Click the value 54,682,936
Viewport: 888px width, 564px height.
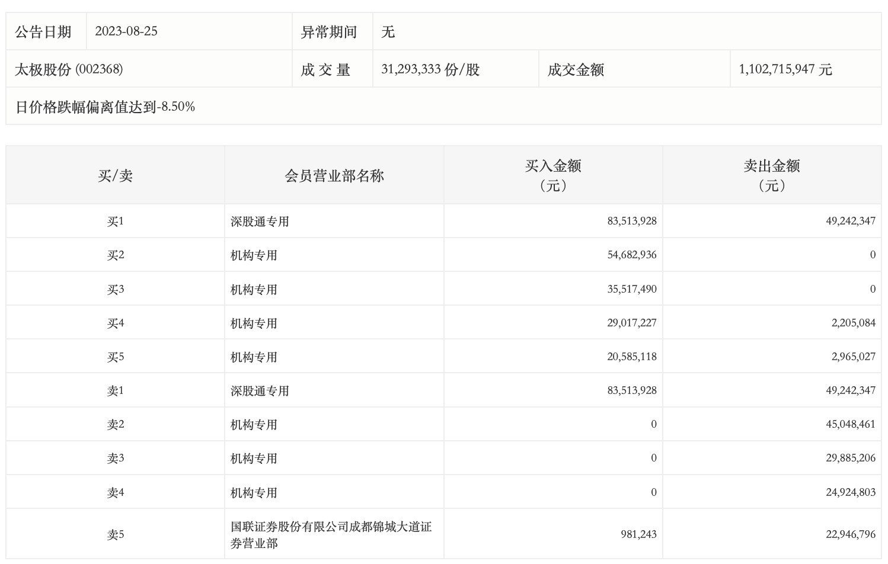tap(632, 255)
